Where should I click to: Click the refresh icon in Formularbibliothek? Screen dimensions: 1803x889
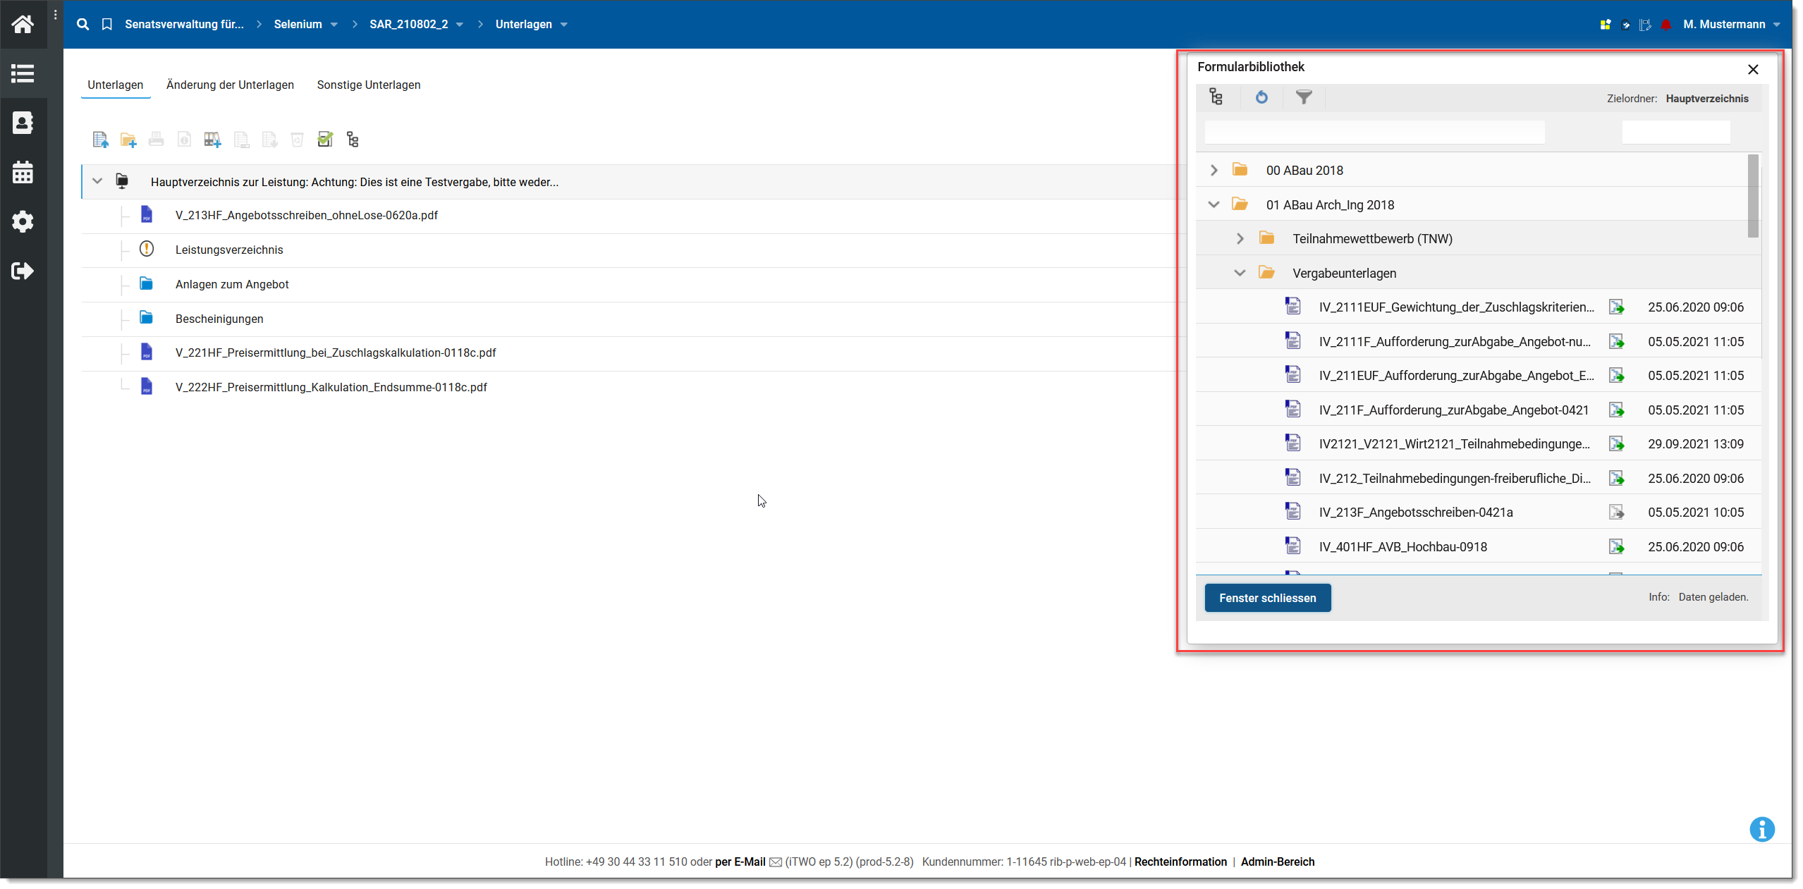coord(1261,97)
